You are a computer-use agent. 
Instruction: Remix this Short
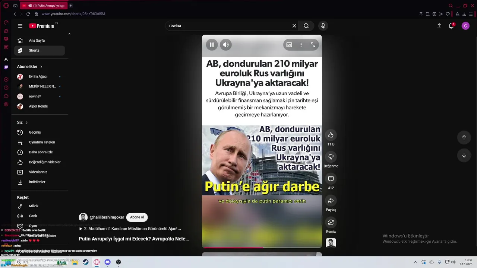(331, 222)
